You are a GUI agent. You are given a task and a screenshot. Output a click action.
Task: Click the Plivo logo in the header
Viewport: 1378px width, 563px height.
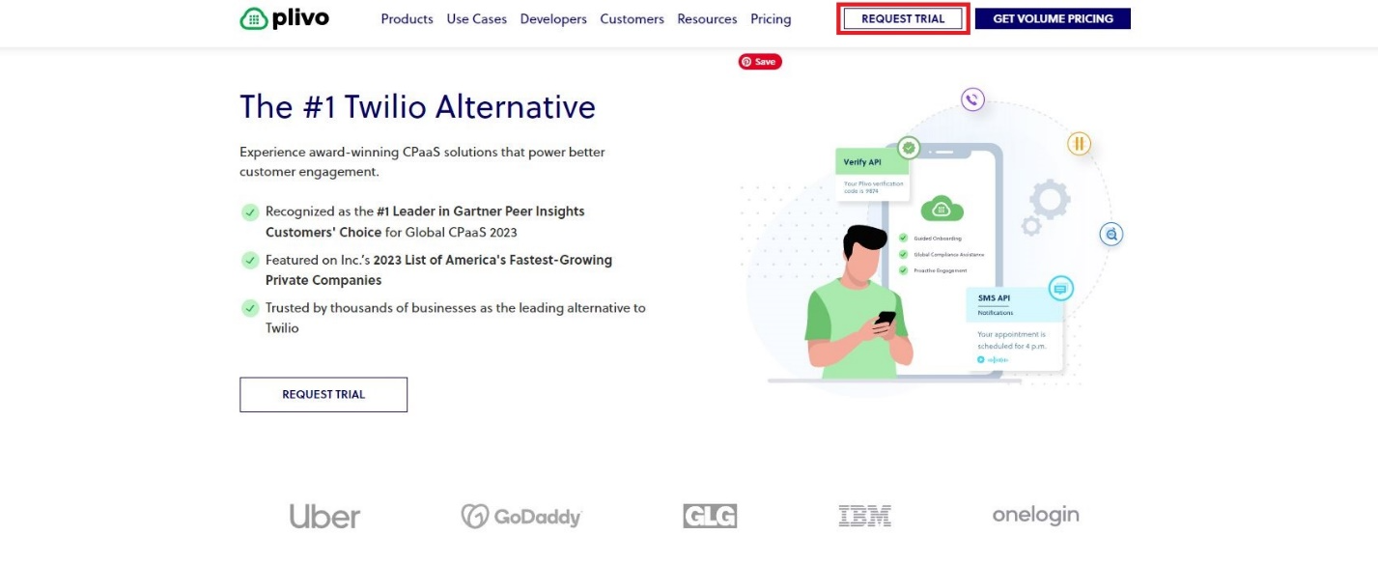pyautogui.click(x=284, y=18)
